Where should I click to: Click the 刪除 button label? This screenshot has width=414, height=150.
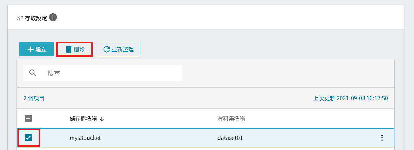pyautogui.click(x=79, y=49)
